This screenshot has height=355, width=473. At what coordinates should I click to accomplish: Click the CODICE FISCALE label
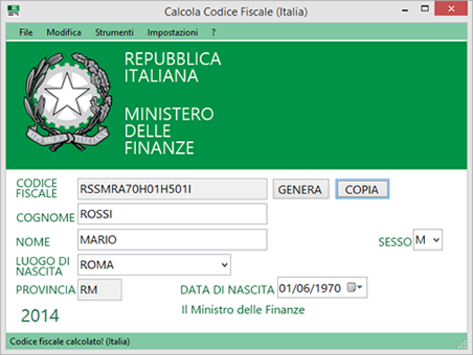(x=37, y=188)
